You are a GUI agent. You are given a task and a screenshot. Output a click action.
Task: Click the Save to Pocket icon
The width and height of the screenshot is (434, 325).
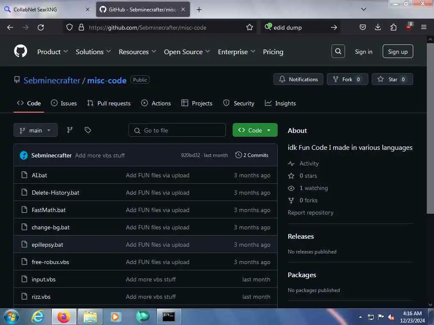363,27
